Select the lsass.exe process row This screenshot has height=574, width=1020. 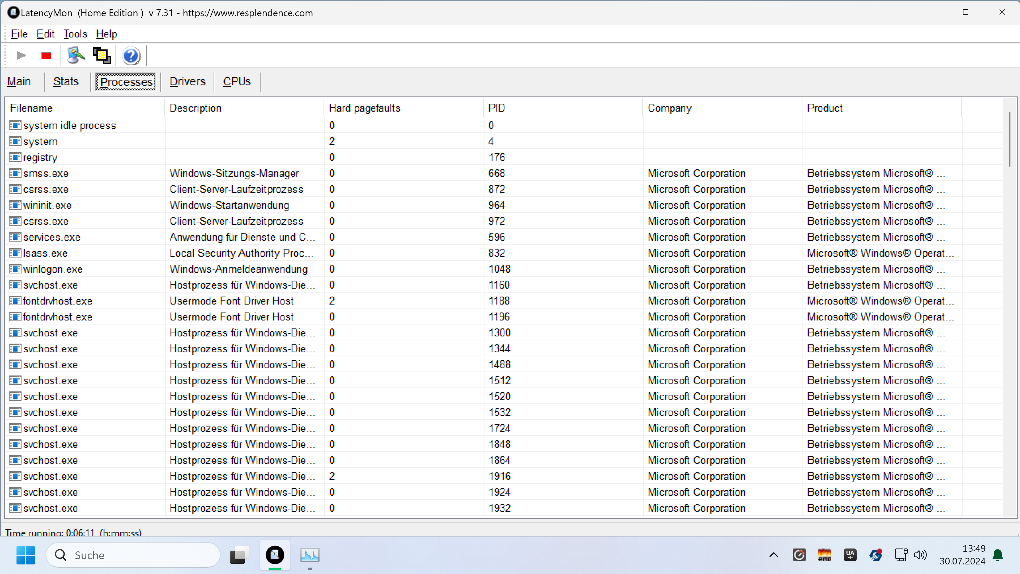(45, 253)
